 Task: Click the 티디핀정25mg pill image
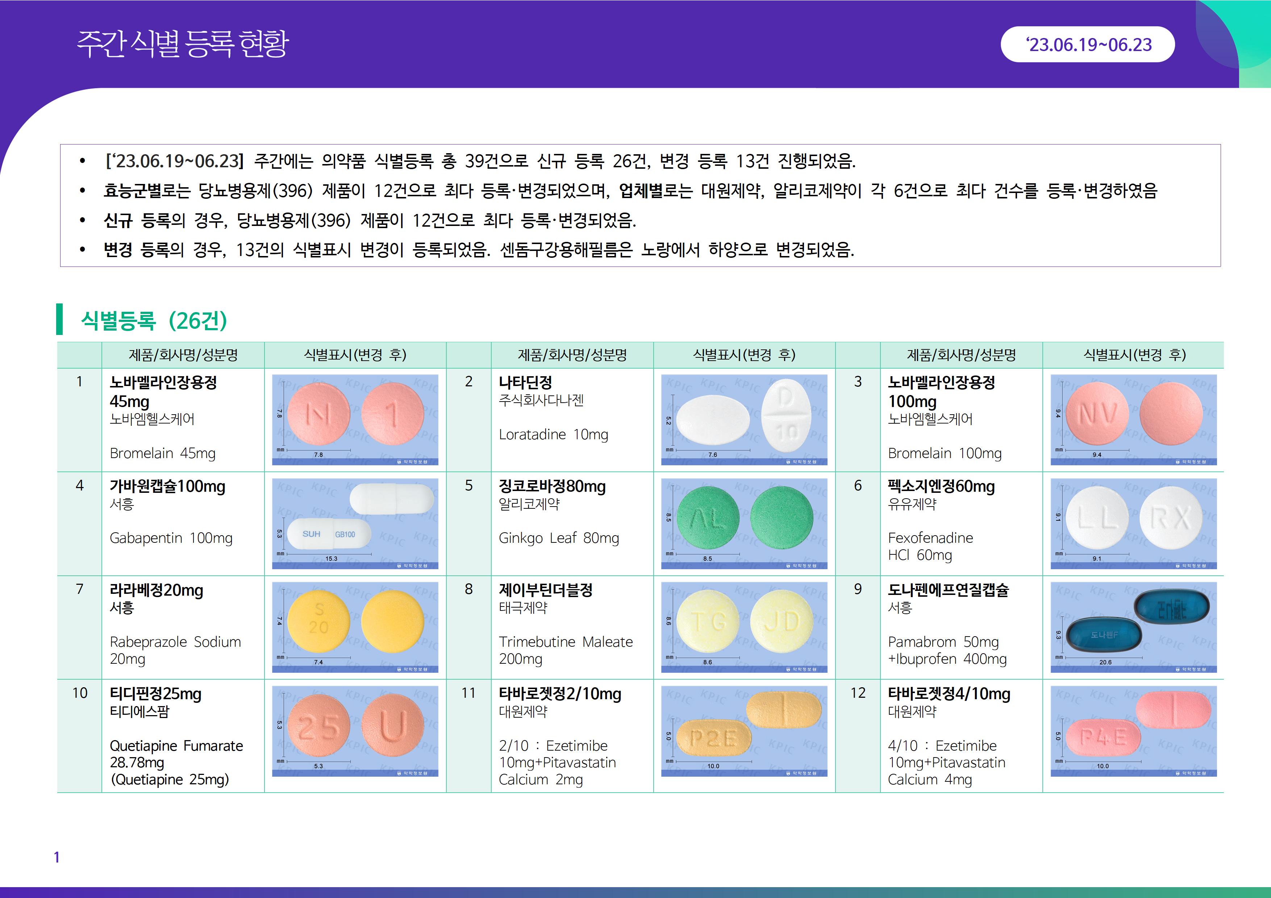[355, 731]
